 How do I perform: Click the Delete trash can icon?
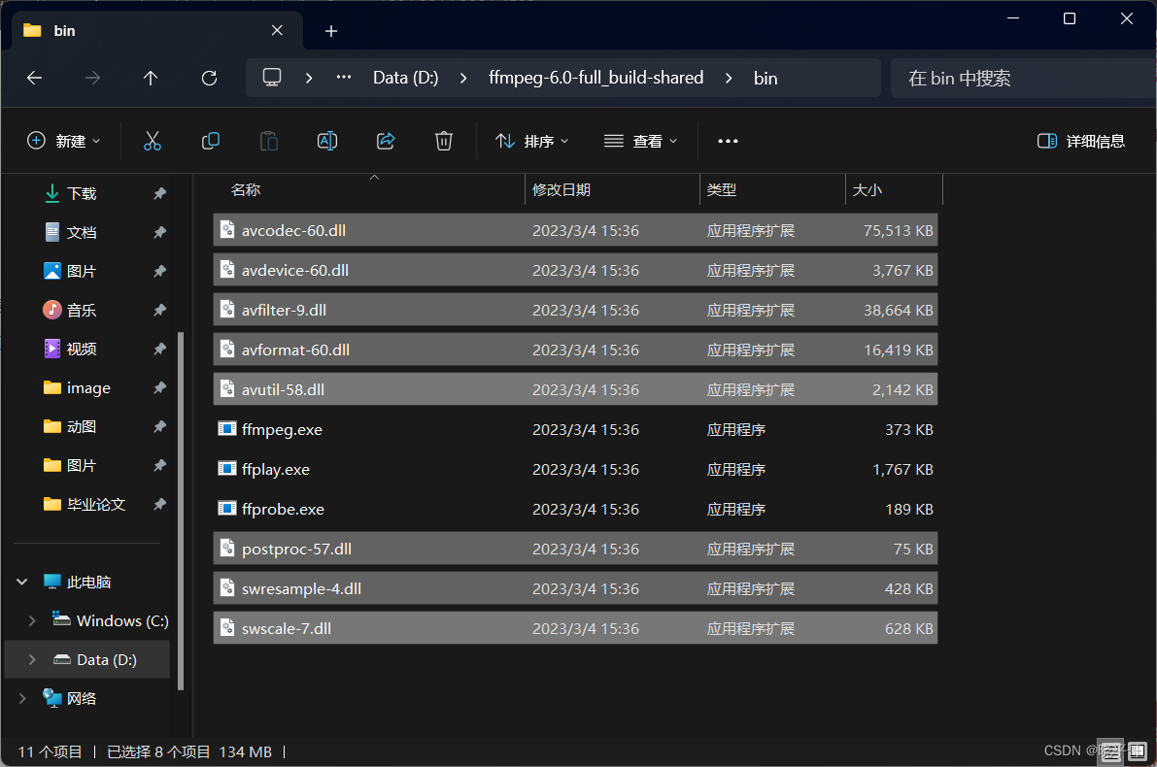443,141
